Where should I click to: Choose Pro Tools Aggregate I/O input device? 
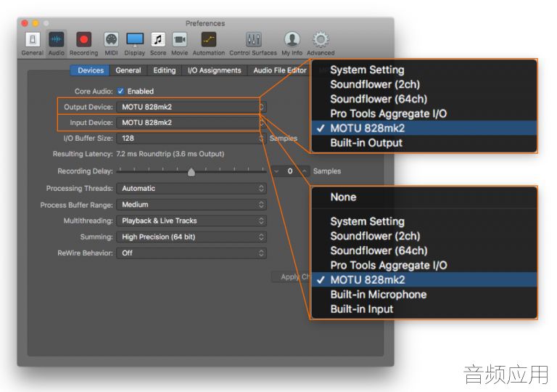pos(424,265)
